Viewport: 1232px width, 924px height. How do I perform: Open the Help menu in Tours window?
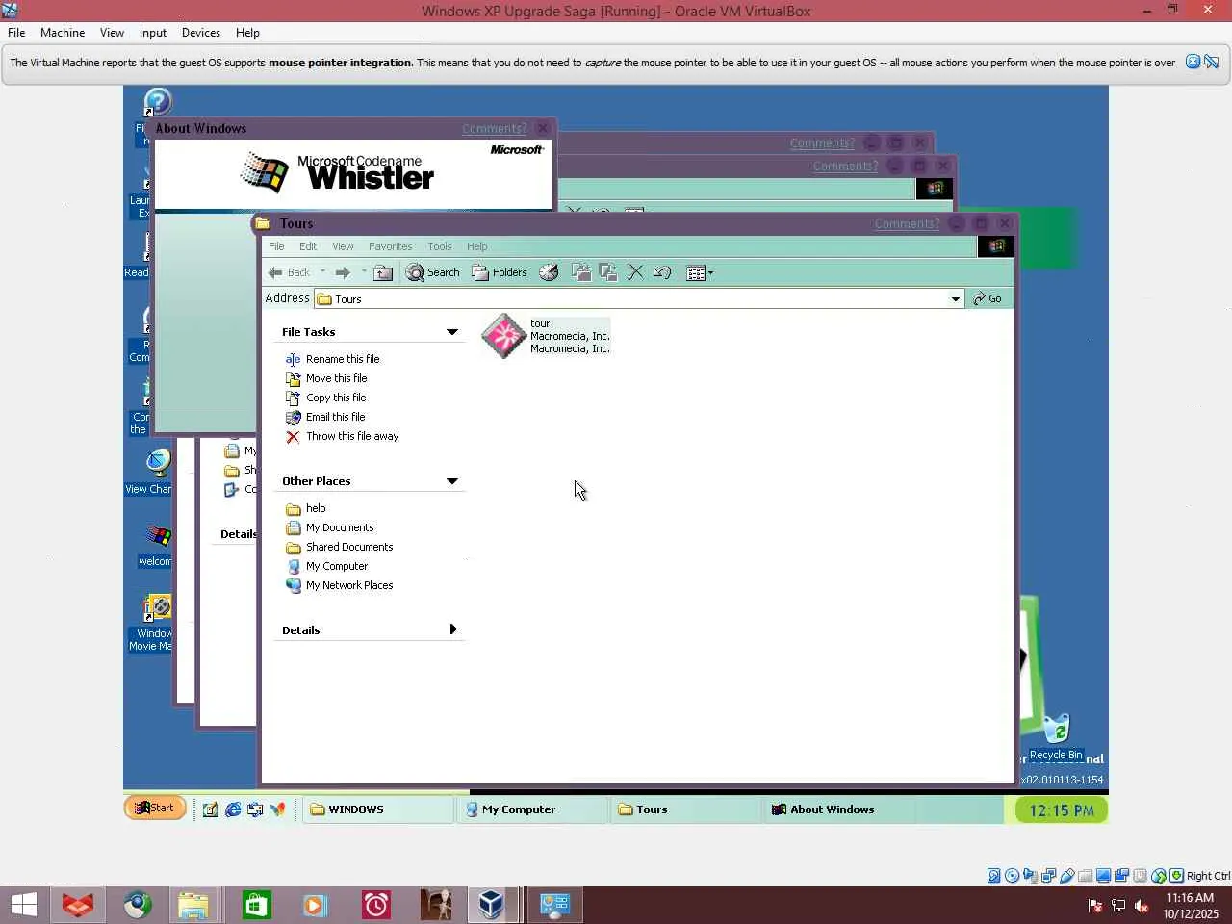click(x=477, y=246)
